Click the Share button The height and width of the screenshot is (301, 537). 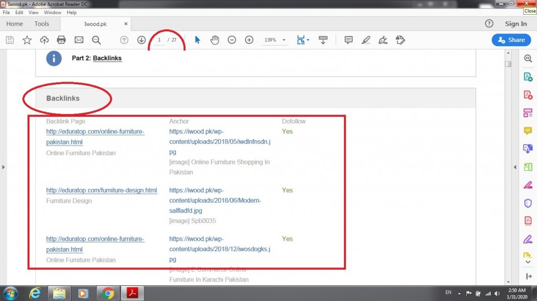[x=511, y=40]
